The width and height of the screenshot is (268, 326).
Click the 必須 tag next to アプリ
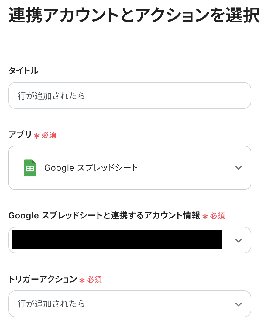49,135
